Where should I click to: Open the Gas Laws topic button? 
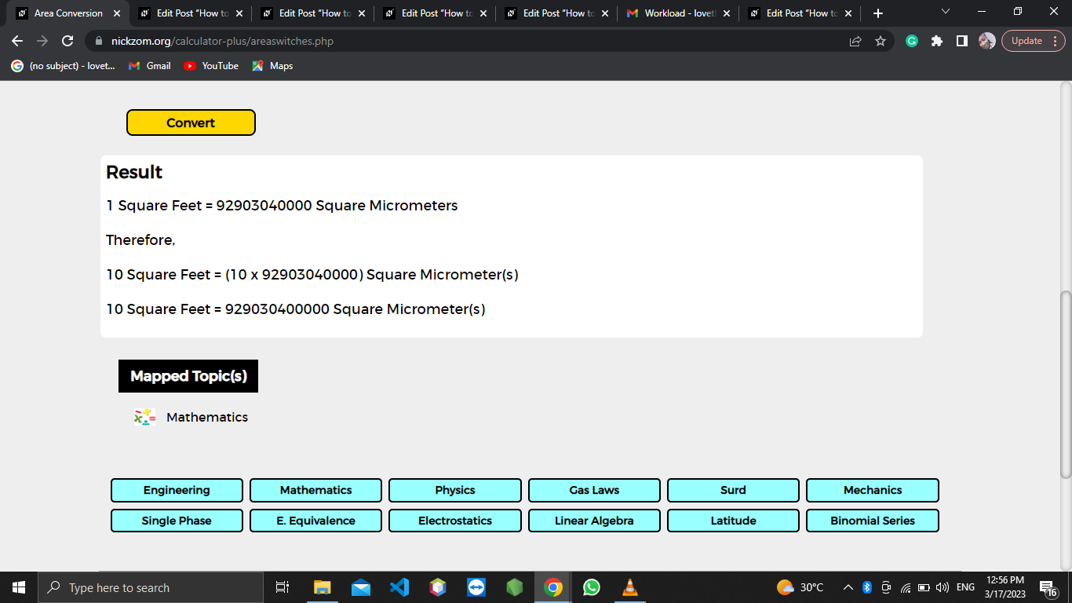594,490
